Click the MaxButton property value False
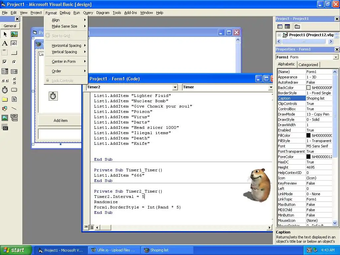Viewport: 340px width, 255px height. pyautogui.click(x=318, y=205)
